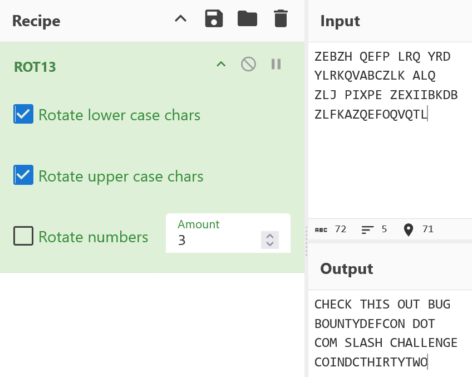Click the cursor position pin icon showing 71
The image size is (472, 377).
pos(408,230)
